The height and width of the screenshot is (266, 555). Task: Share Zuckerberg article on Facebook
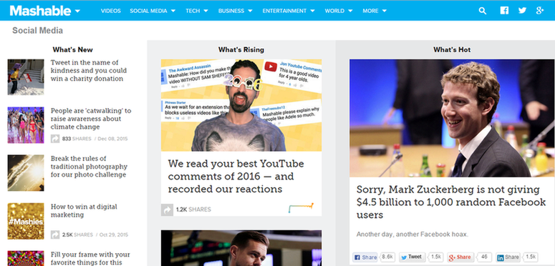click(x=365, y=257)
